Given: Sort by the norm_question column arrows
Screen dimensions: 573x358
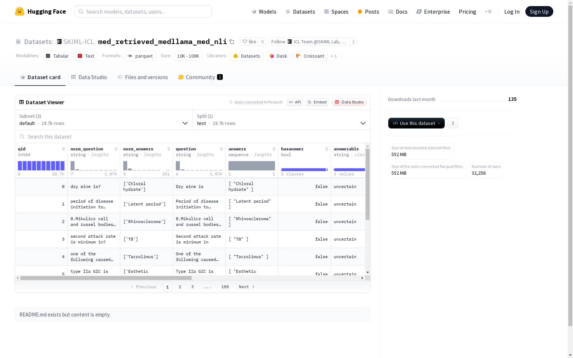Looking at the screenshot, I should tap(116, 149).
